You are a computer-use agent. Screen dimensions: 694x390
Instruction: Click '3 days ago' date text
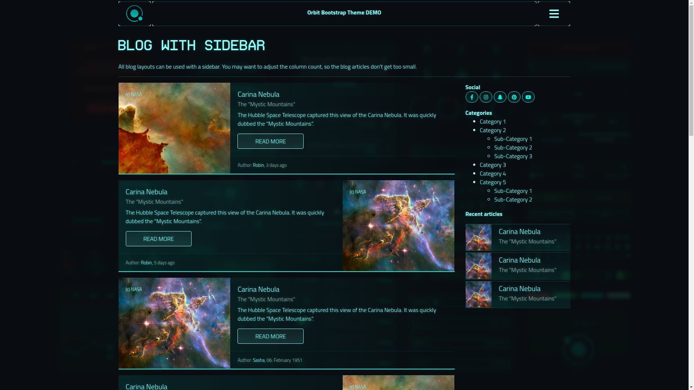pos(276,165)
